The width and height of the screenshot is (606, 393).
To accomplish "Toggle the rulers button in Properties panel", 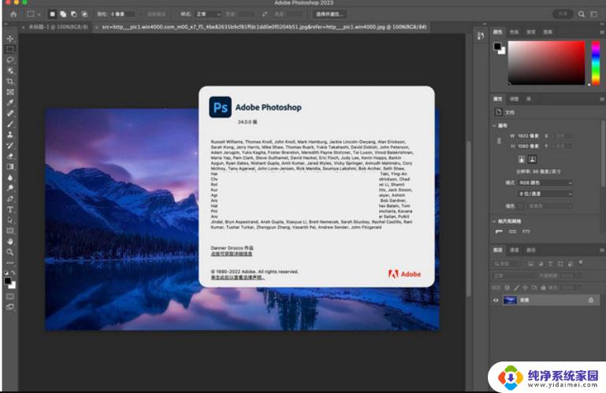I will tap(499, 232).
